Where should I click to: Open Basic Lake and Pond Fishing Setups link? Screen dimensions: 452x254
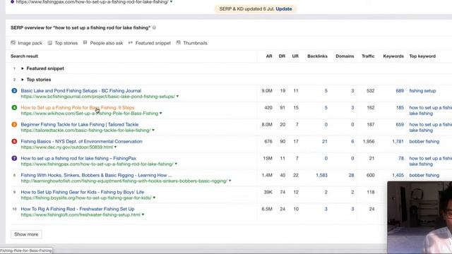(x=81, y=91)
